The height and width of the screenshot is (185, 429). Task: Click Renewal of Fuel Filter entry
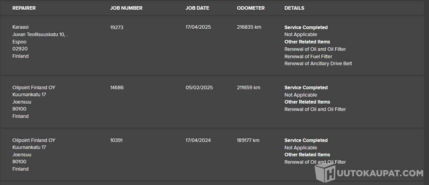(x=308, y=57)
